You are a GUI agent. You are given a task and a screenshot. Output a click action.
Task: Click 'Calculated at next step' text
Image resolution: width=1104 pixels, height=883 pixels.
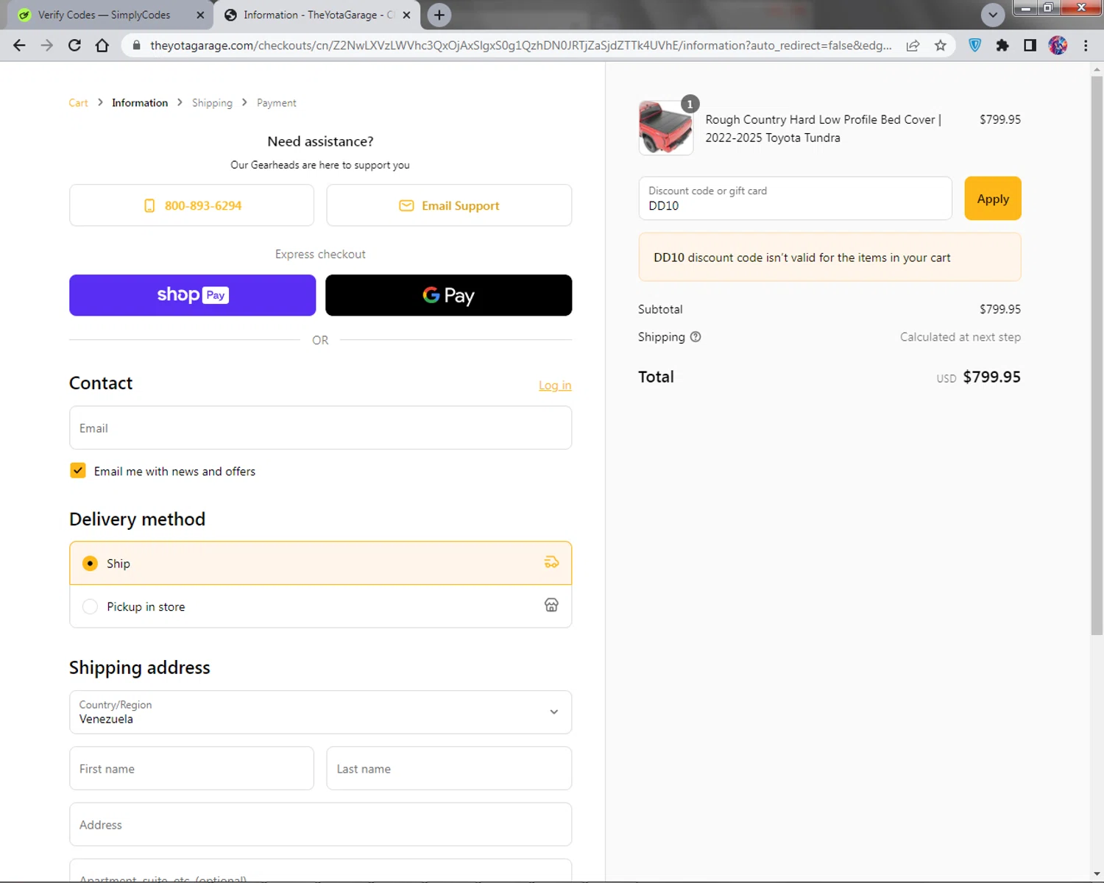coord(960,337)
